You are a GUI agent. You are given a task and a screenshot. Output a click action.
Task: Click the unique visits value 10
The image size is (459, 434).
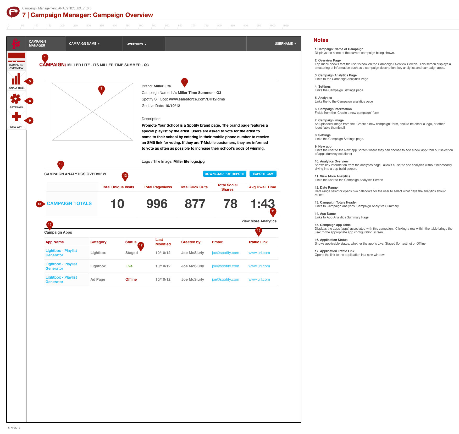click(x=117, y=204)
